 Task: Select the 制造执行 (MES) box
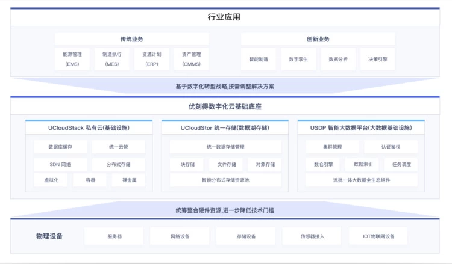click(x=111, y=59)
